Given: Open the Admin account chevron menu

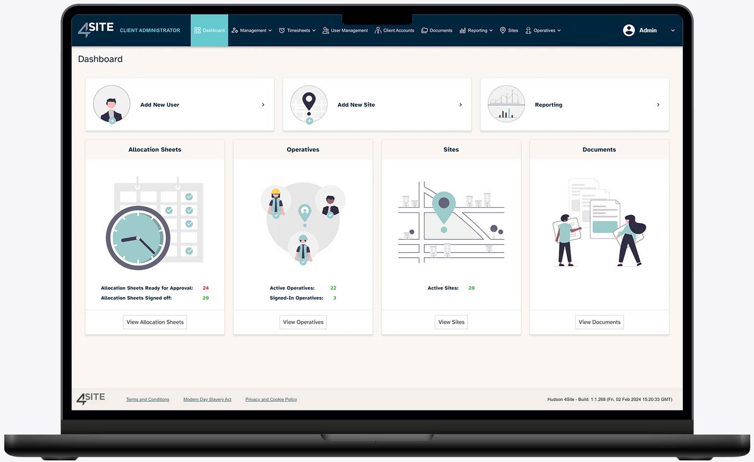Looking at the screenshot, I should (x=673, y=31).
